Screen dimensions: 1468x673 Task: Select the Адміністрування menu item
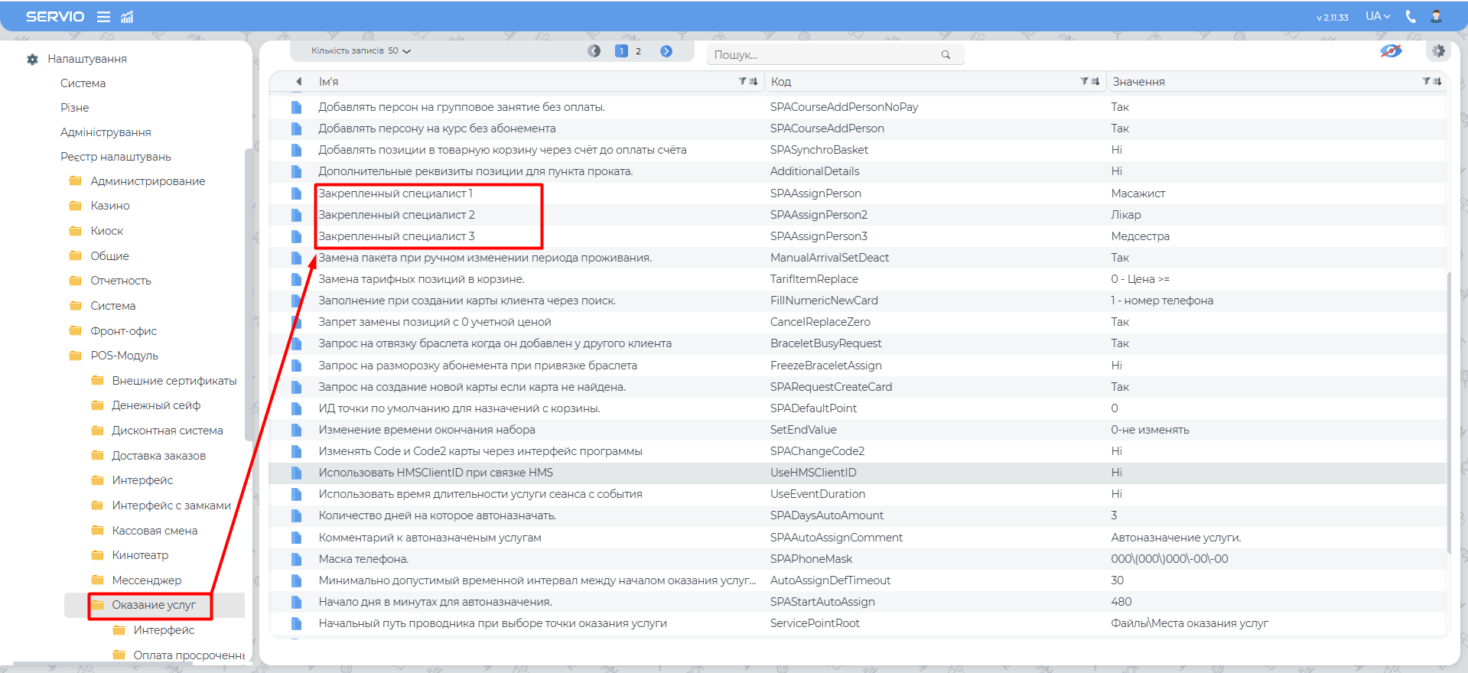pos(106,132)
